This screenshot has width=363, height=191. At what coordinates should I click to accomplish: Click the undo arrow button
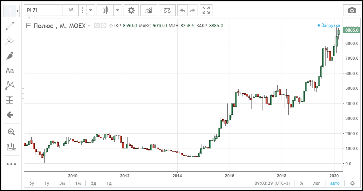coord(182,11)
